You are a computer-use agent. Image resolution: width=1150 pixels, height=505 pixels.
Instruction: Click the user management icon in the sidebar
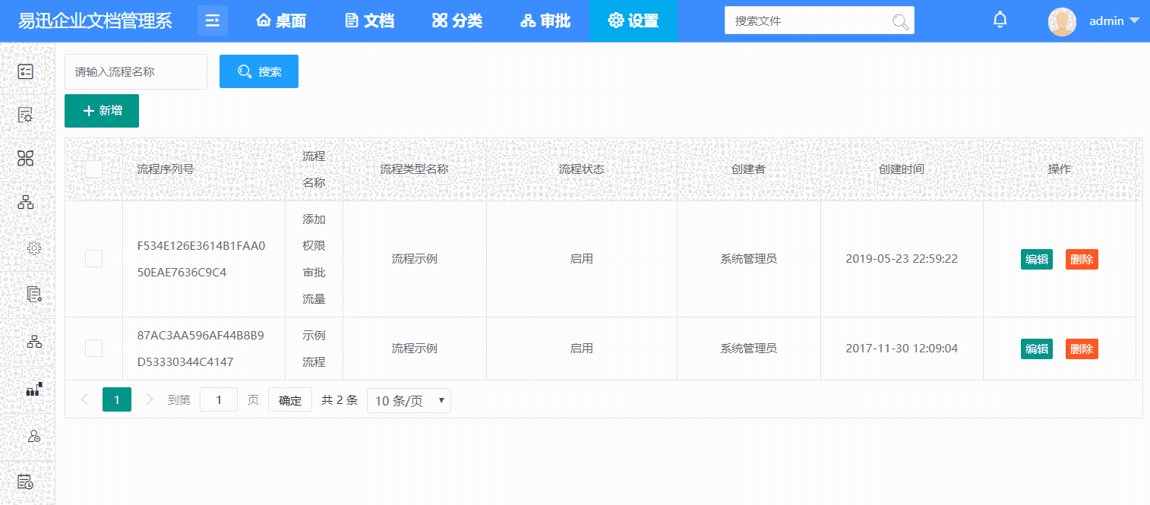(33, 435)
